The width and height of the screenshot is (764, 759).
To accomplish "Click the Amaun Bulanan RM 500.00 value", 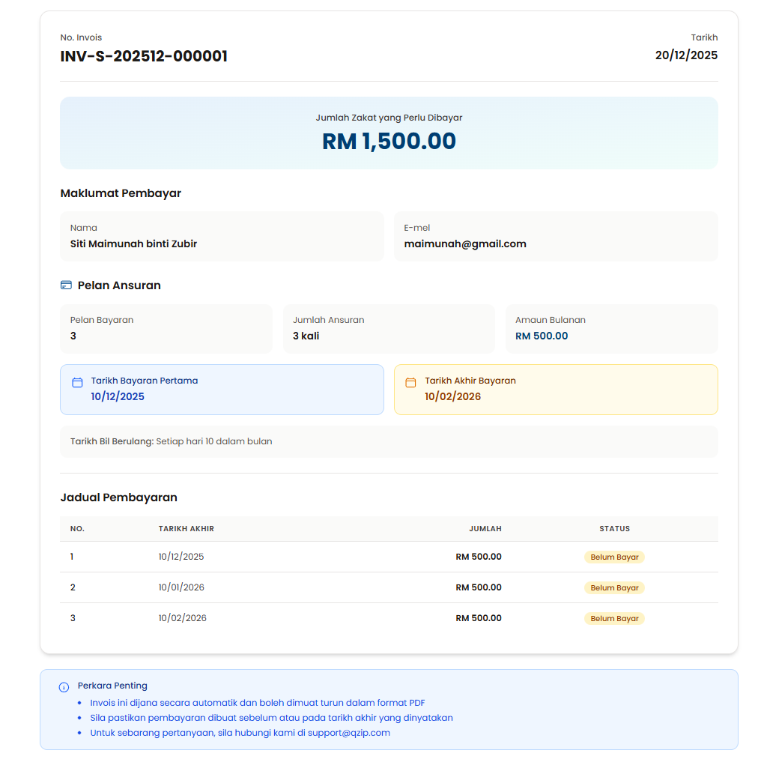I will (542, 336).
